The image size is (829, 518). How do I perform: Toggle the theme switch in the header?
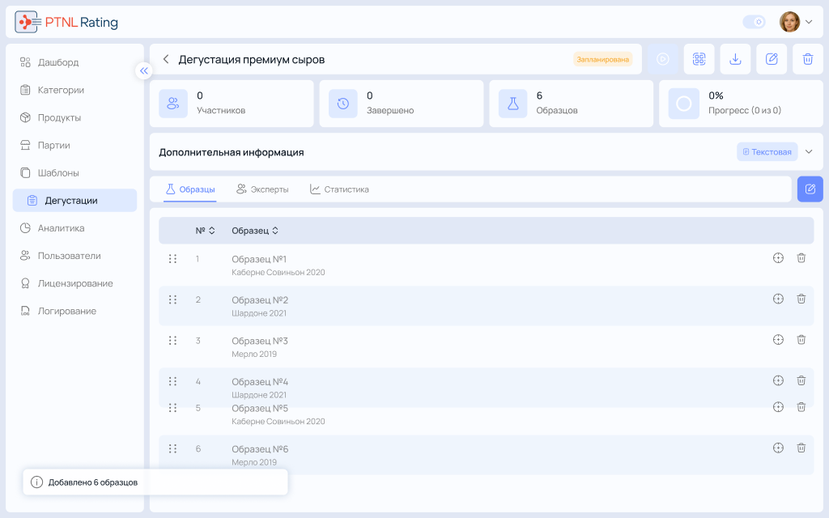(x=754, y=22)
